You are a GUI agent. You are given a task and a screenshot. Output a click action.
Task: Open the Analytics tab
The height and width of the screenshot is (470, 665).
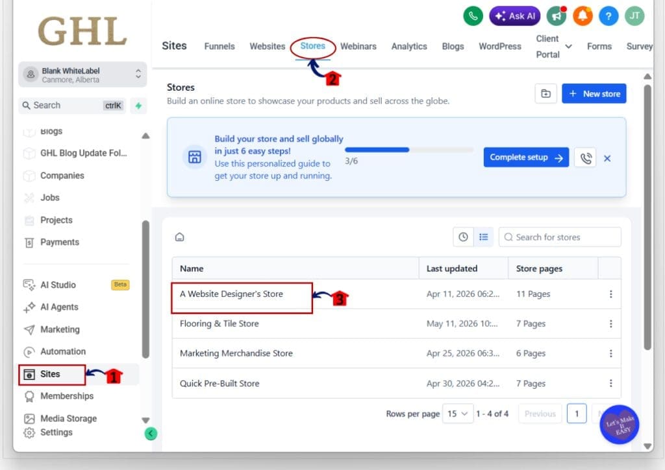[409, 47]
